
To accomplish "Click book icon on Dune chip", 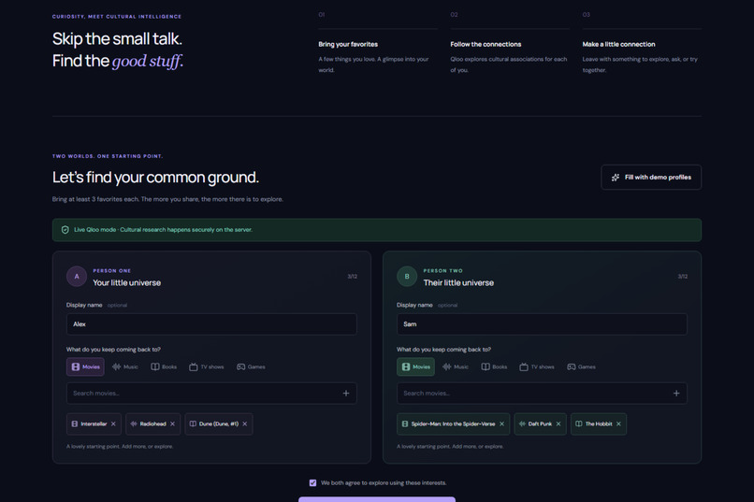I will [x=193, y=424].
